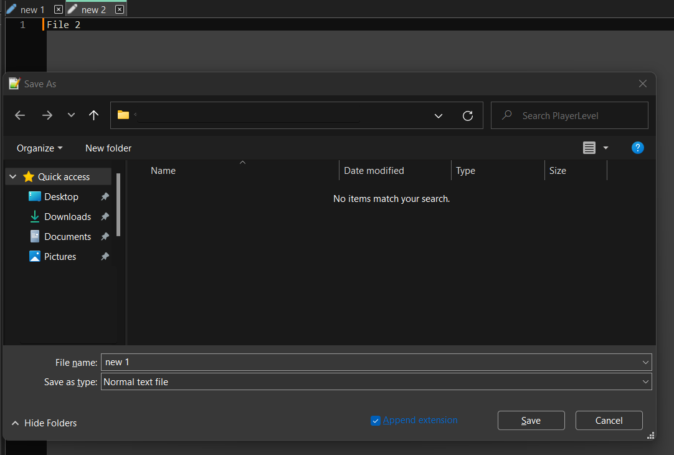Open the Save as type dropdown

click(x=376, y=381)
